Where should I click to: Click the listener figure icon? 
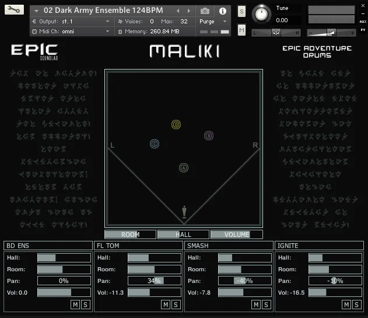point(184,211)
